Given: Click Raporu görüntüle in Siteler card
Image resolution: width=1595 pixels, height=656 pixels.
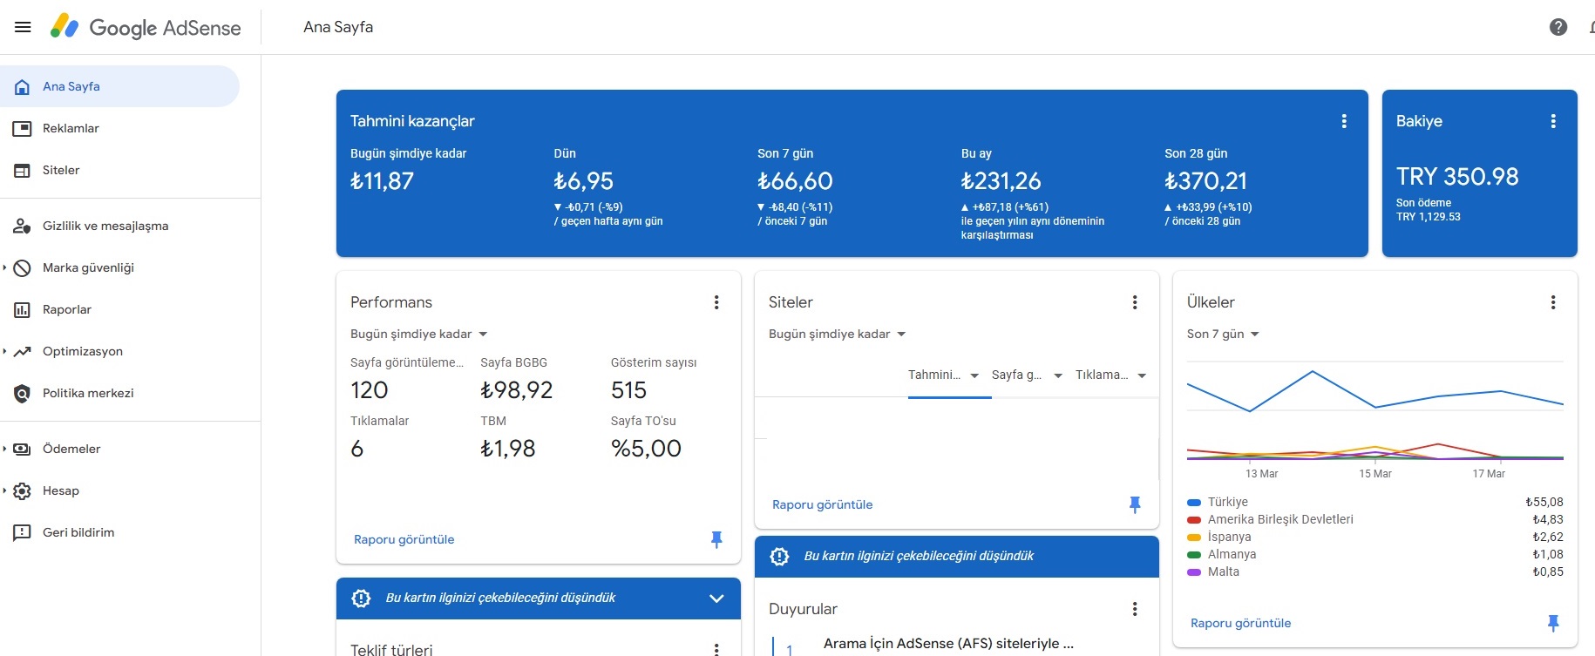Looking at the screenshot, I should pos(823,504).
